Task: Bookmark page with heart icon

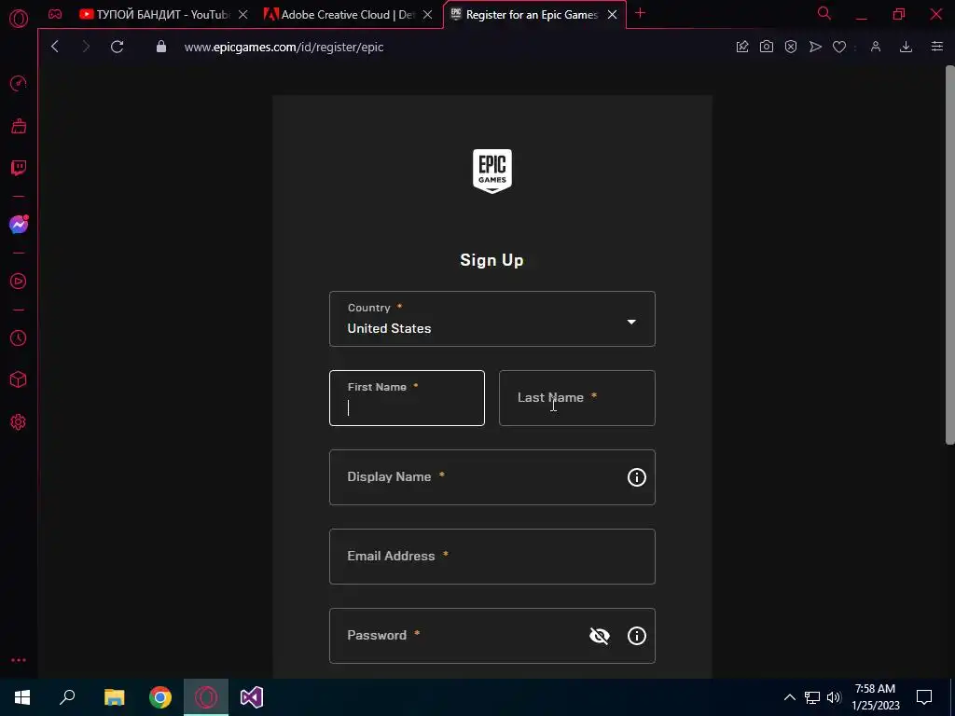Action: pos(839,47)
